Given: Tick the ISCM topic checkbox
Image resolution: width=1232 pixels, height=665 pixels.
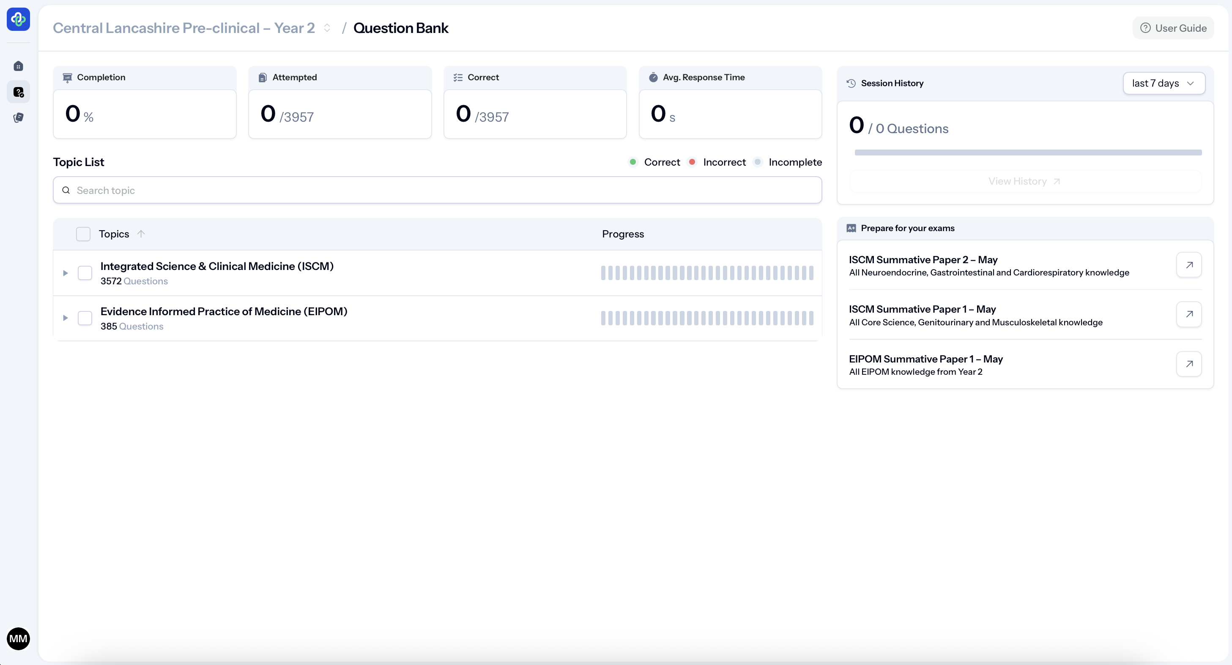Looking at the screenshot, I should click(x=85, y=273).
